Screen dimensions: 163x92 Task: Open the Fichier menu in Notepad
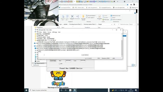(40, 32)
